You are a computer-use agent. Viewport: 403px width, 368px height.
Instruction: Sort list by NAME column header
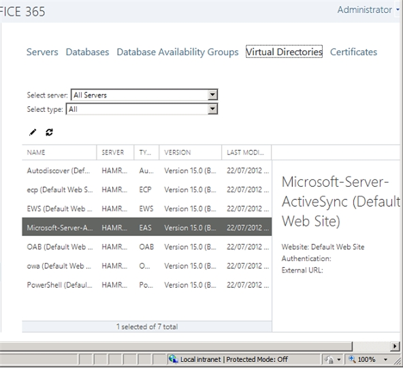point(59,153)
